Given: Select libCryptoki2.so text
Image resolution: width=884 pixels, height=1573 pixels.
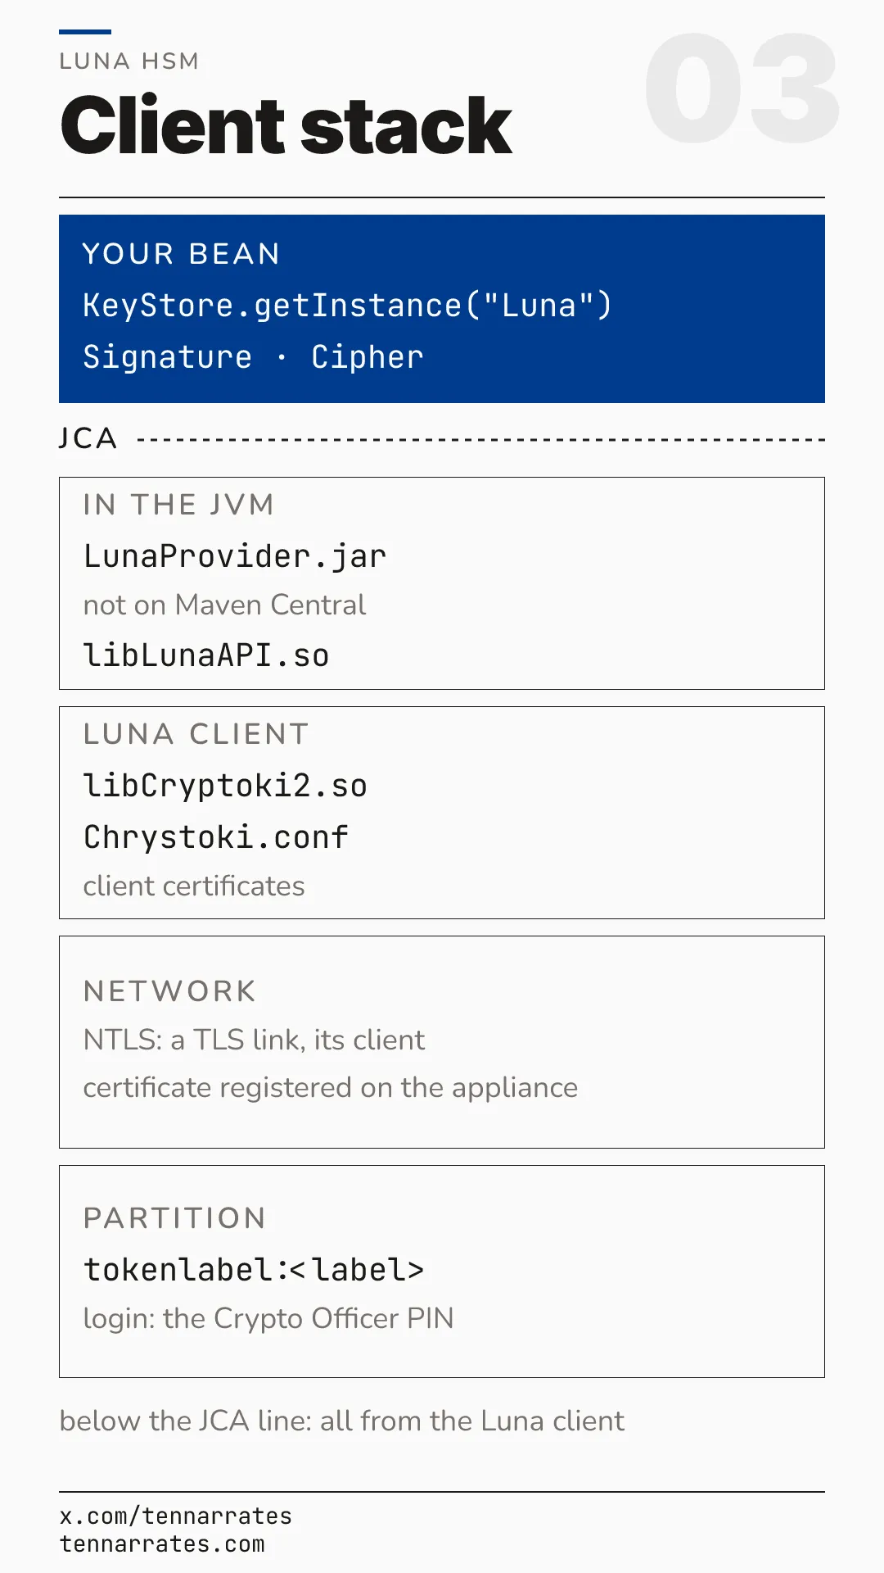Looking at the screenshot, I should click(x=225, y=786).
